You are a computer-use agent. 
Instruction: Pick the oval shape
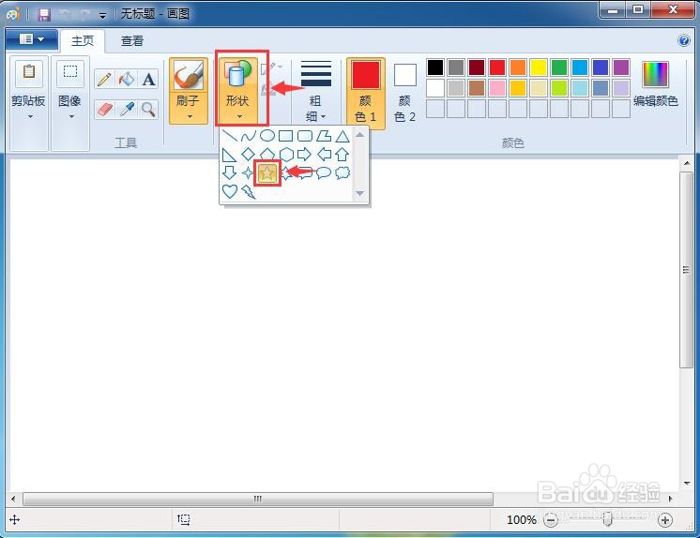tap(267, 136)
